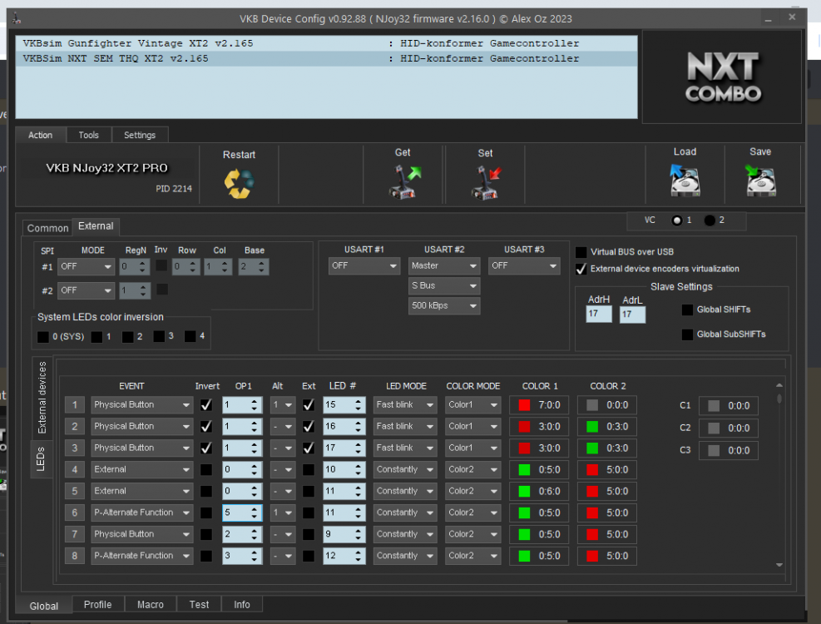
Task: Click the Save to disk icon
Action: pyautogui.click(x=759, y=180)
